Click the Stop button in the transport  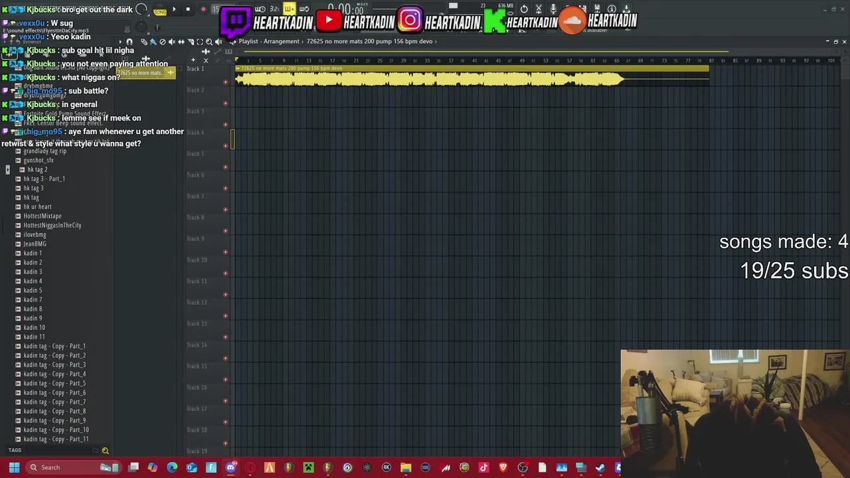click(x=188, y=9)
